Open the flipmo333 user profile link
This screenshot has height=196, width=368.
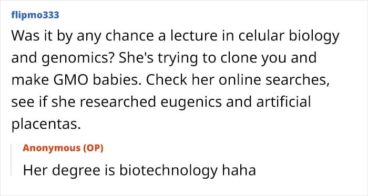click(35, 15)
